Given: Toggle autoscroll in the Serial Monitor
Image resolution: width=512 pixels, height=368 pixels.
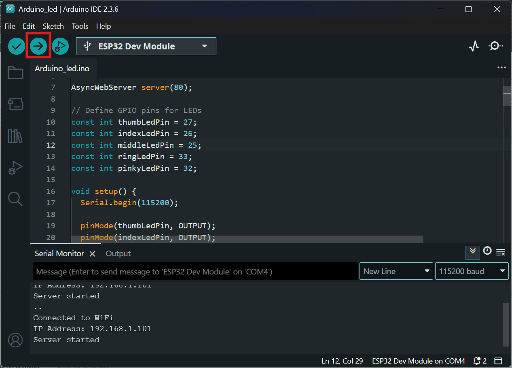Looking at the screenshot, I should (472, 252).
